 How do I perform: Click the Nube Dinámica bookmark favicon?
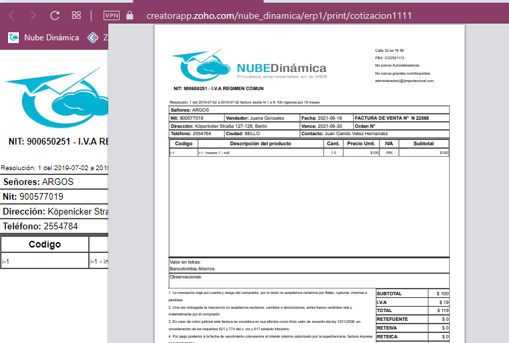point(13,38)
